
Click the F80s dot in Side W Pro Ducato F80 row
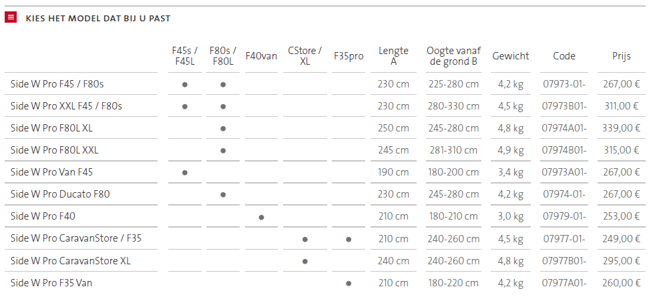(x=223, y=195)
